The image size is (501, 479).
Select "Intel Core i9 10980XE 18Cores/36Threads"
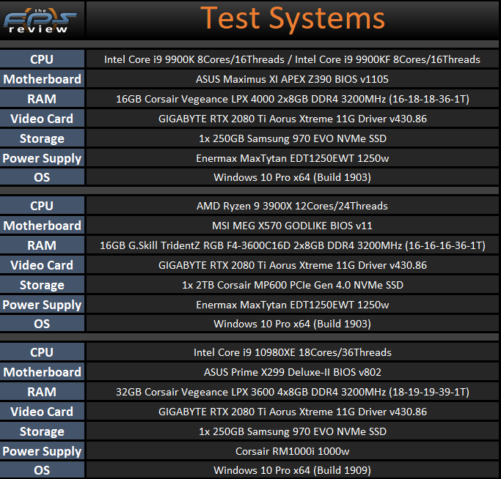coord(293,352)
